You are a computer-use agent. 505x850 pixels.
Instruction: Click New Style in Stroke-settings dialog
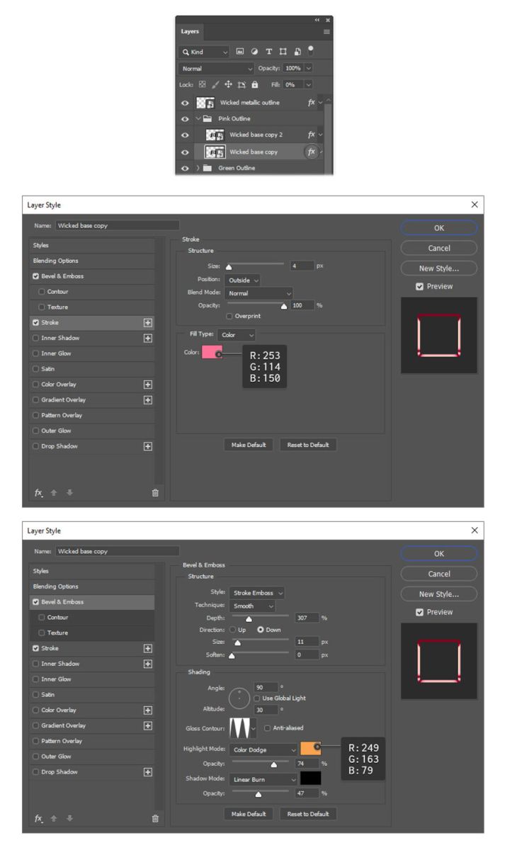pos(439,268)
